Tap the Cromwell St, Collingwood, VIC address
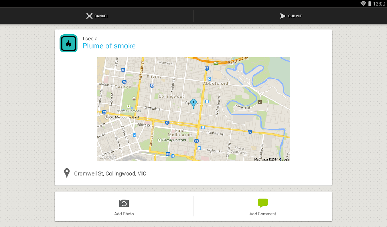This screenshot has width=387, height=227. [110, 173]
